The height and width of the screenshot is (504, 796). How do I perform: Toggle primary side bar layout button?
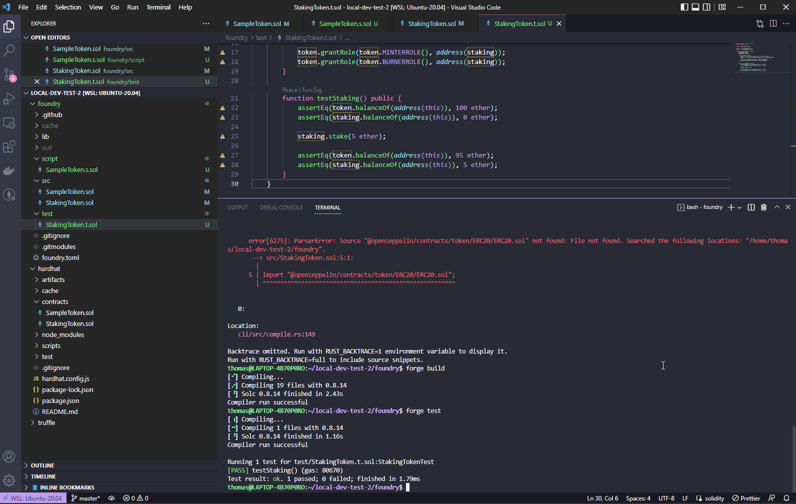tap(684, 7)
